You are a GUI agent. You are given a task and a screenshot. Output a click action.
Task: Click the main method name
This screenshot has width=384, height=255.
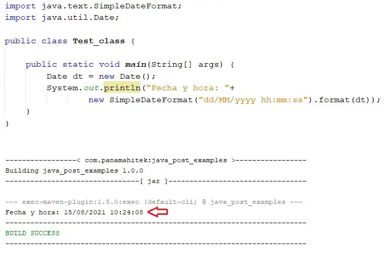coord(135,65)
